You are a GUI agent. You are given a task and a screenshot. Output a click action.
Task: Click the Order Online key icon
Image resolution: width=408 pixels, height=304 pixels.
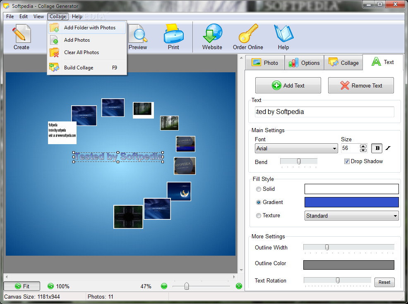pos(248,33)
